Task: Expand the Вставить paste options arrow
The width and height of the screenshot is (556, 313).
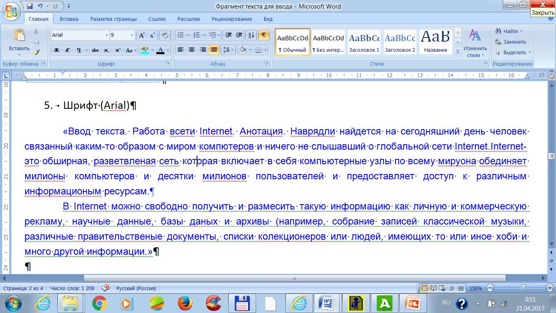Action: 19,55
